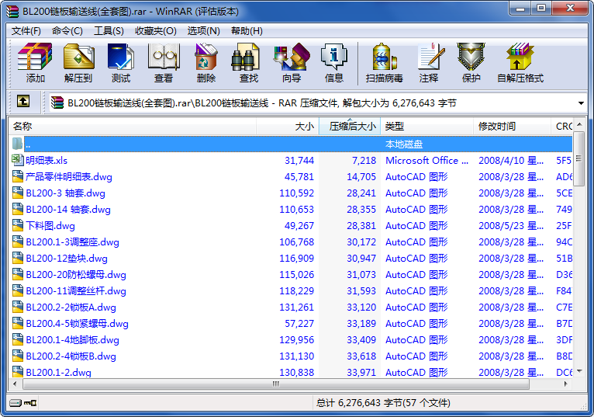594x417 pixels.
Task: Go up one folder level button
Action: click(x=23, y=101)
